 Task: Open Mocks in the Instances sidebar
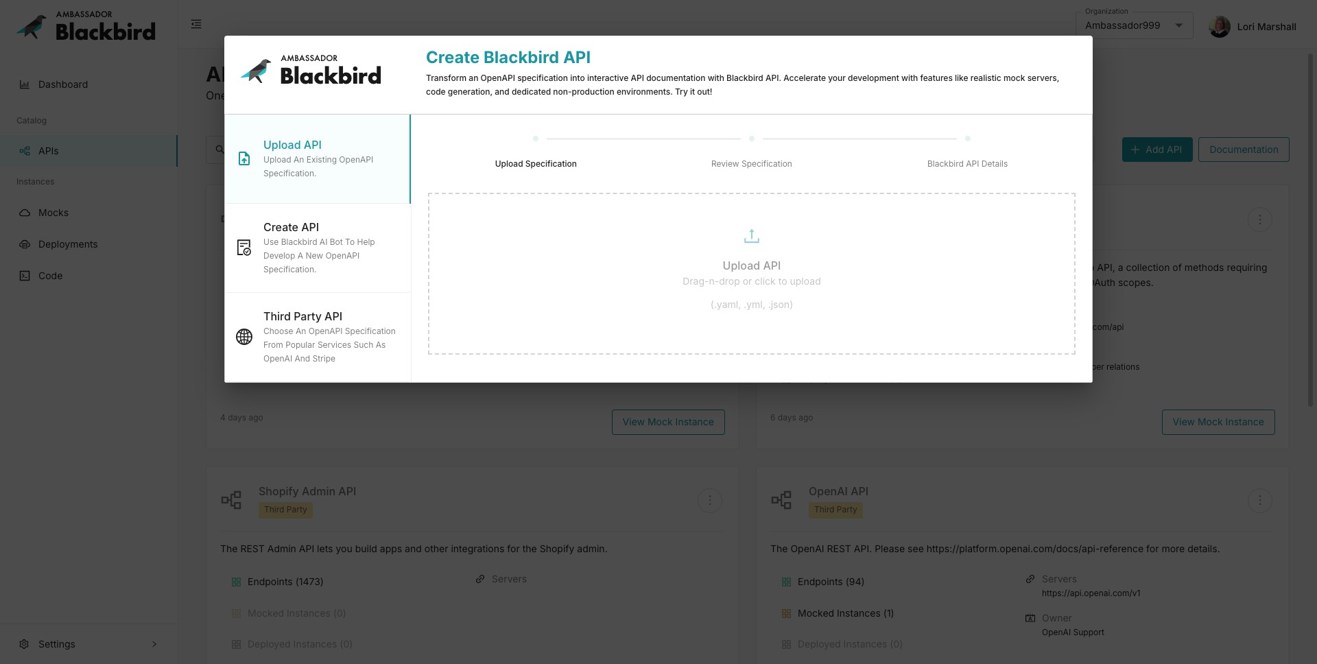coord(88,213)
